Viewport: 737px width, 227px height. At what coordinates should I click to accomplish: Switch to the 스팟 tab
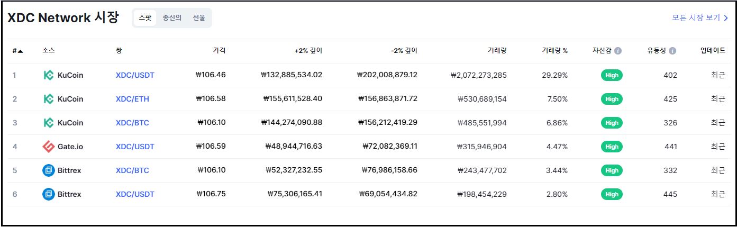click(x=145, y=17)
